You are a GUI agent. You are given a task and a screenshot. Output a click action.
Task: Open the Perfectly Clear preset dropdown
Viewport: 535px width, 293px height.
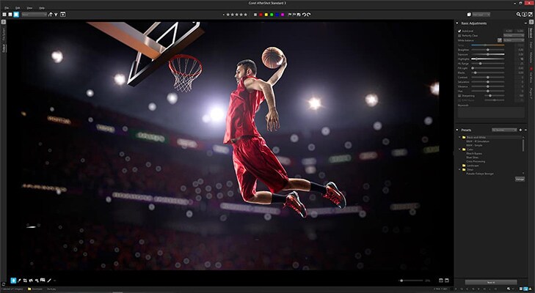[514, 36]
